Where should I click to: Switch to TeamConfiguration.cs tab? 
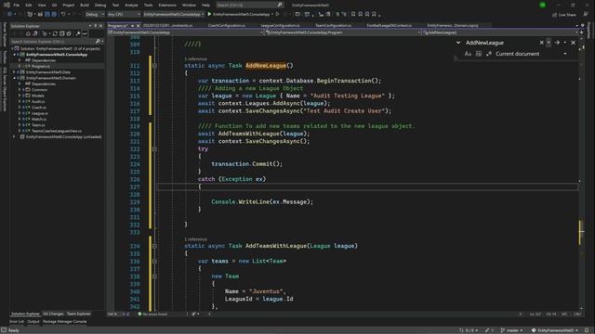[333, 25]
